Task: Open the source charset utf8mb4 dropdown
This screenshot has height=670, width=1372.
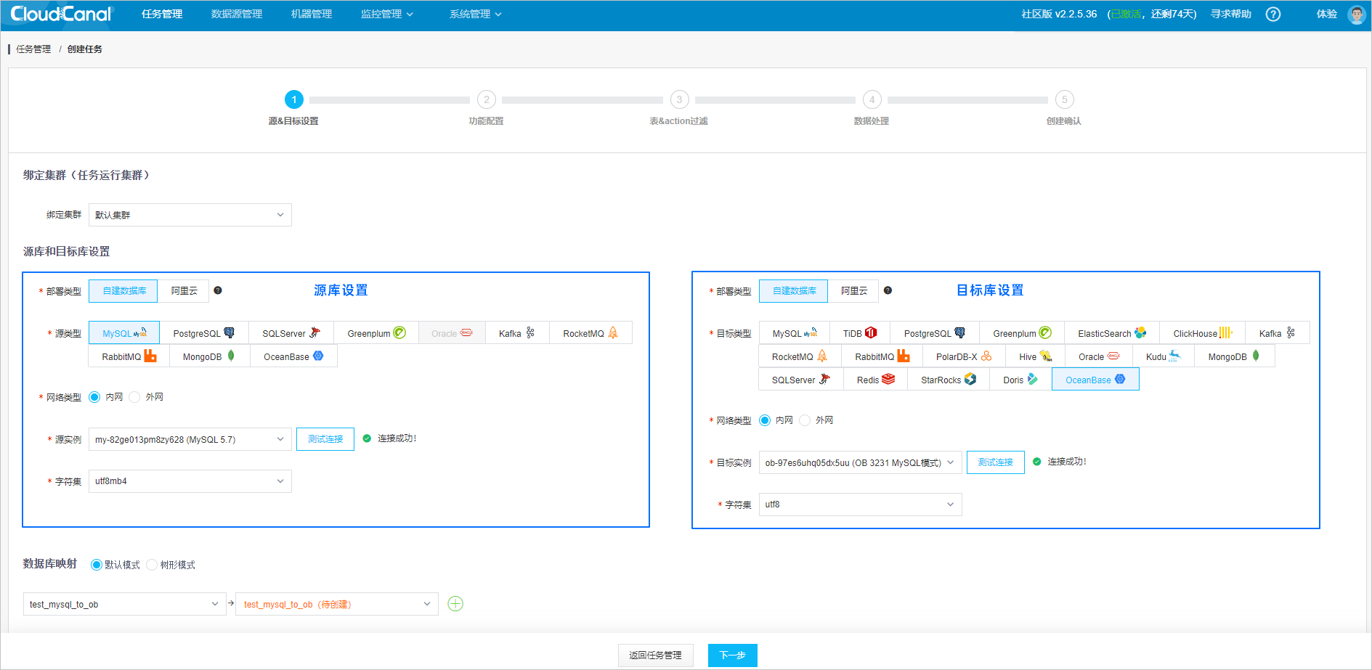Action: coord(190,481)
